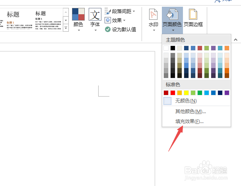Pick the medium blue theme color swatch
Screen dimensions: 241x186
(x=193, y=48)
